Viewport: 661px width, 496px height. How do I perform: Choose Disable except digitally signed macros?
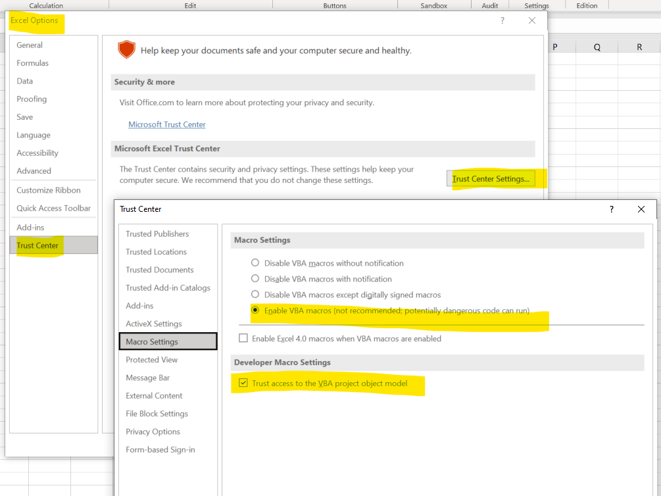255,295
